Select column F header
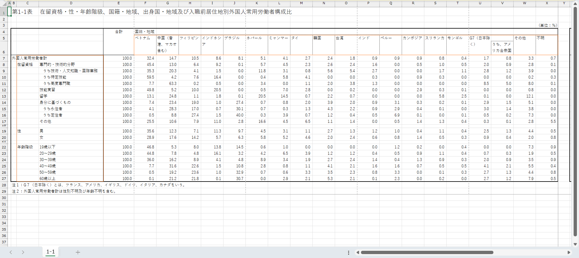 [x=145, y=3]
